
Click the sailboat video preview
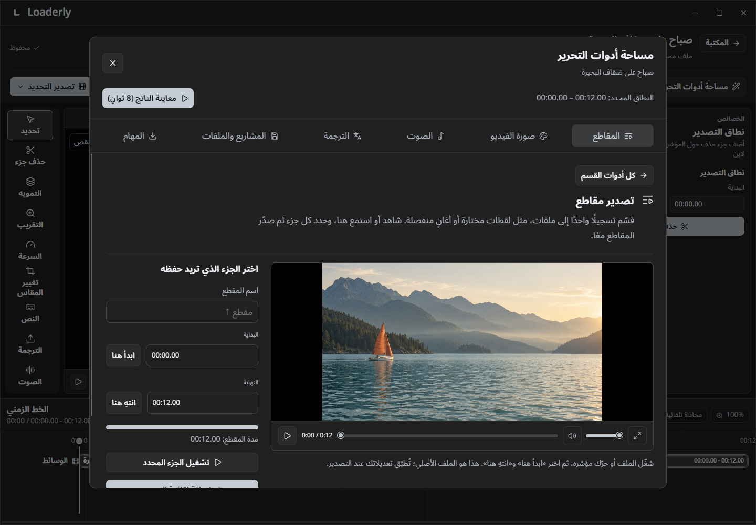coord(462,342)
